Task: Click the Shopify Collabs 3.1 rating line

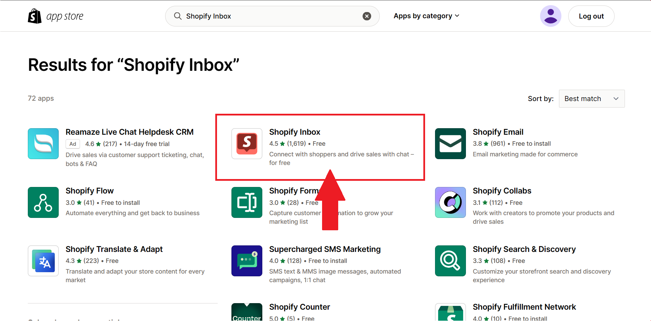Action: tap(498, 203)
